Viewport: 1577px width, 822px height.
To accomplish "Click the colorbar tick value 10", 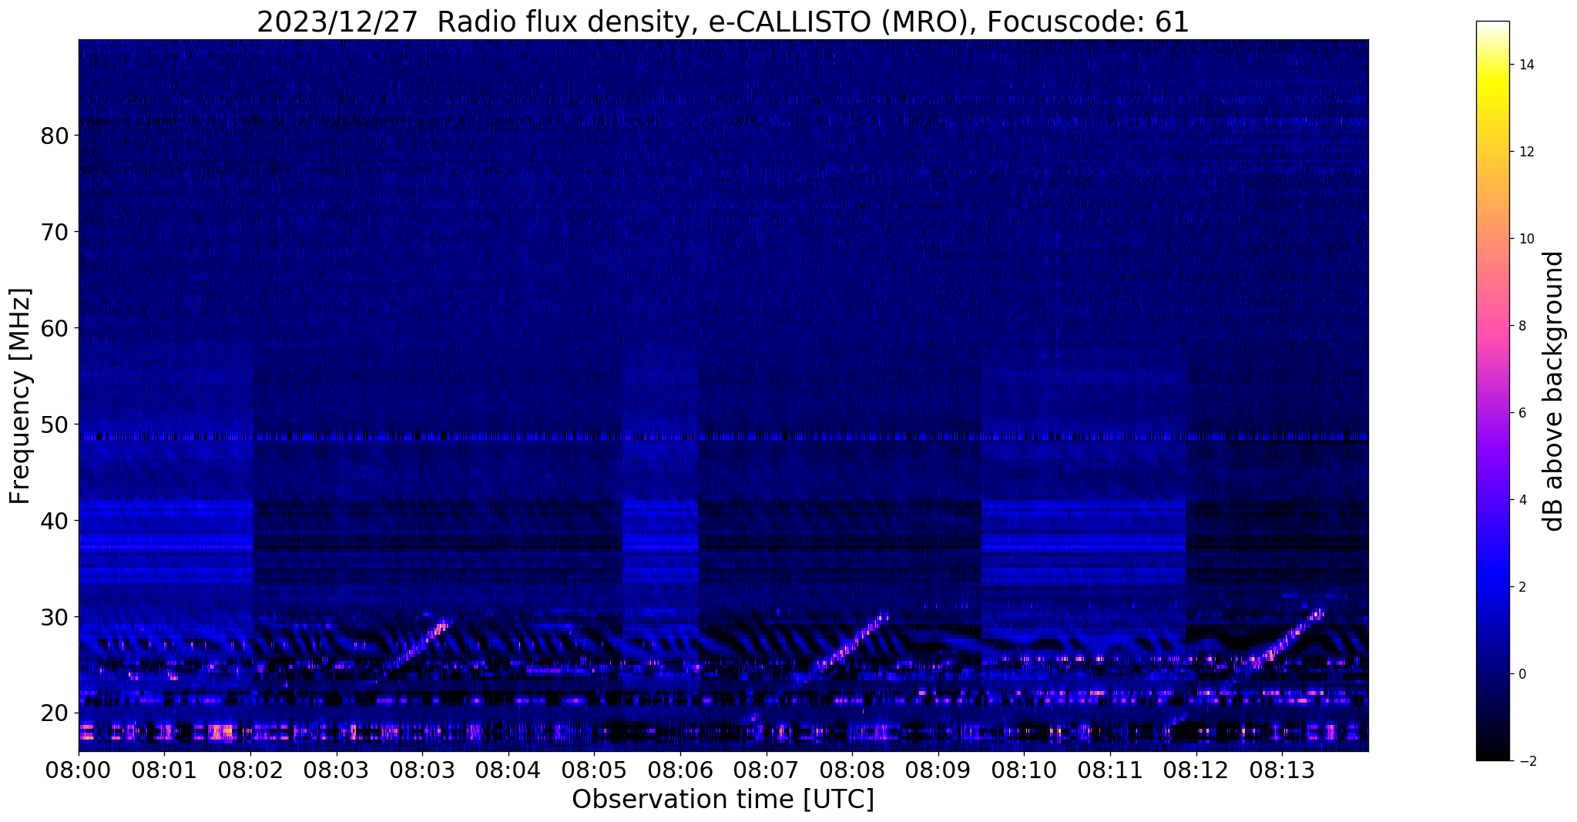I will point(1525,239).
